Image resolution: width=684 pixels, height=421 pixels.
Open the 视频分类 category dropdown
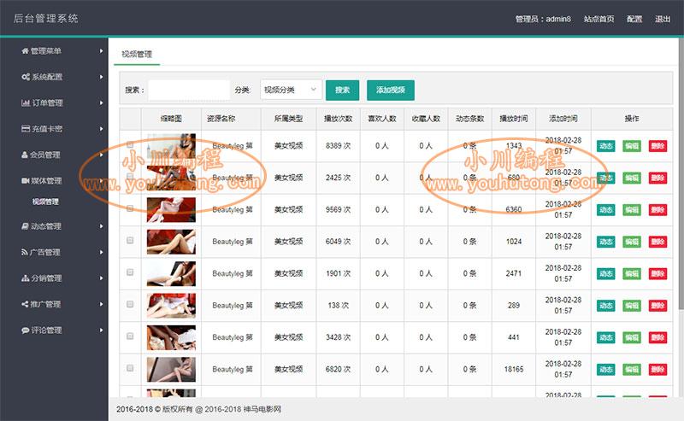[291, 90]
